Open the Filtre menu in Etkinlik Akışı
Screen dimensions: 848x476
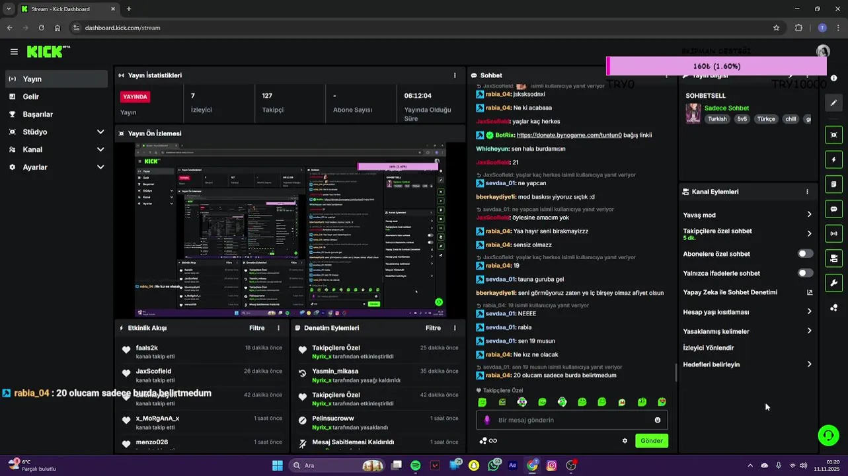pos(256,328)
